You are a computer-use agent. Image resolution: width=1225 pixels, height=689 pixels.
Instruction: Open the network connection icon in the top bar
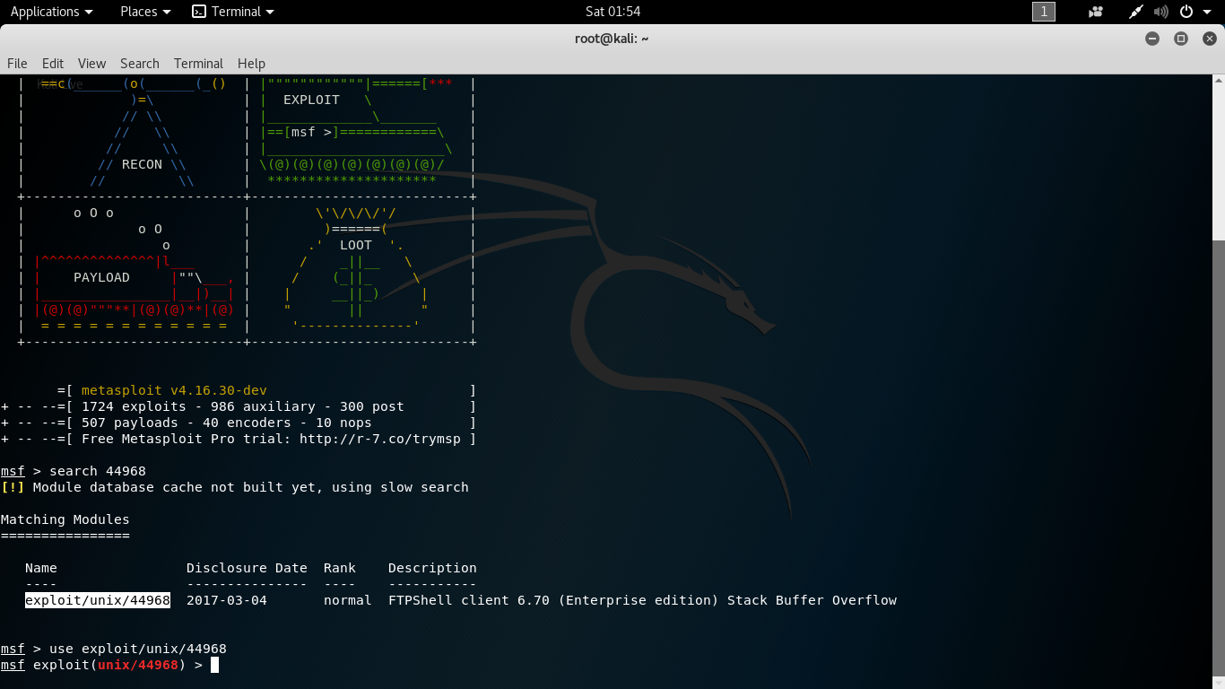[x=1136, y=12]
